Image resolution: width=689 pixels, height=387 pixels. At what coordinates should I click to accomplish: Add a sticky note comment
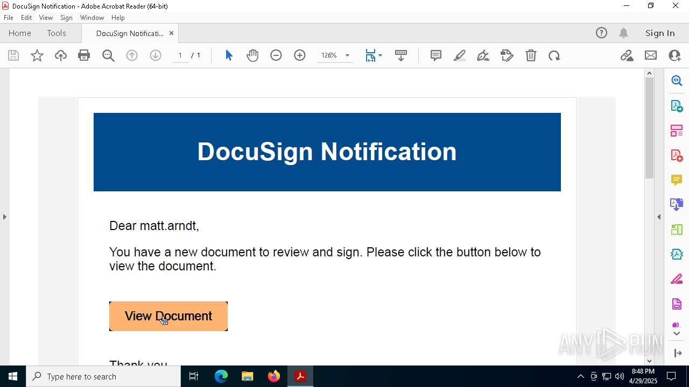(x=436, y=55)
